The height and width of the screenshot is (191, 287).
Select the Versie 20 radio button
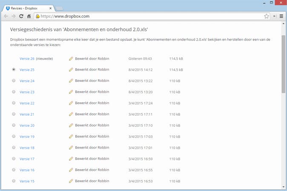14,125
